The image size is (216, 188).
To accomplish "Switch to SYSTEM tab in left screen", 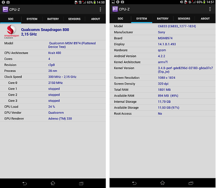I will (32, 19).
